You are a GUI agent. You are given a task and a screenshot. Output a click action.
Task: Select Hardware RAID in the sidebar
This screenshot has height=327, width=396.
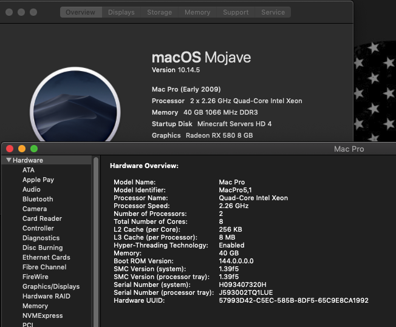(46, 296)
